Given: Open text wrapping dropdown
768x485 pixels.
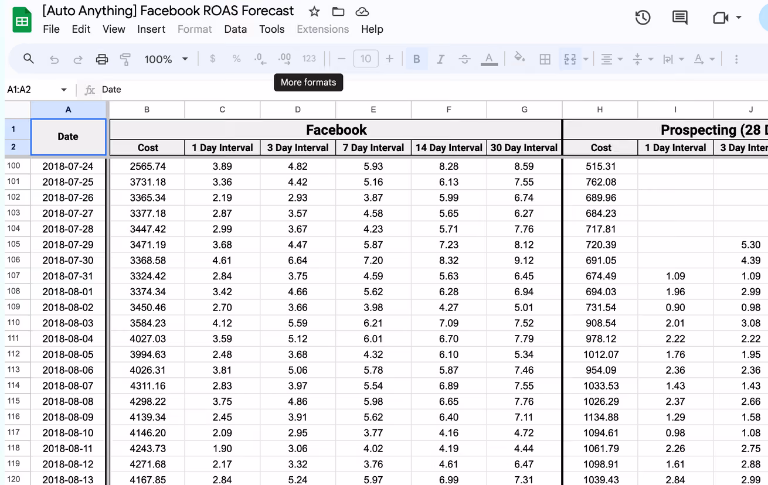Looking at the screenshot, I should click(x=673, y=59).
